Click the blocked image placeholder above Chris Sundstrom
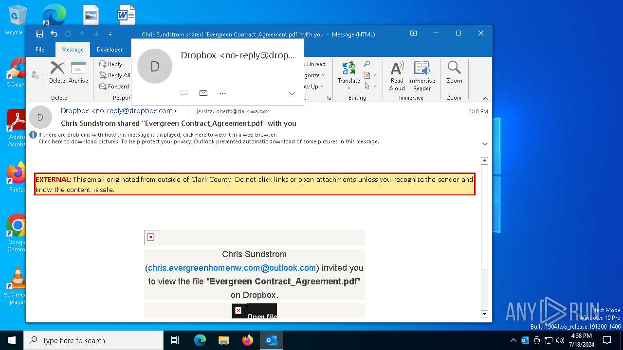The image size is (623, 350). click(x=151, y=237)
